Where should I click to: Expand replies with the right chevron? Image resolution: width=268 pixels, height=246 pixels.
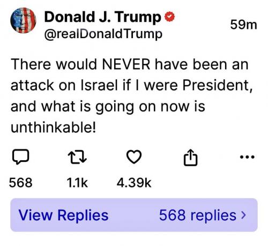(x=243, y=215)
